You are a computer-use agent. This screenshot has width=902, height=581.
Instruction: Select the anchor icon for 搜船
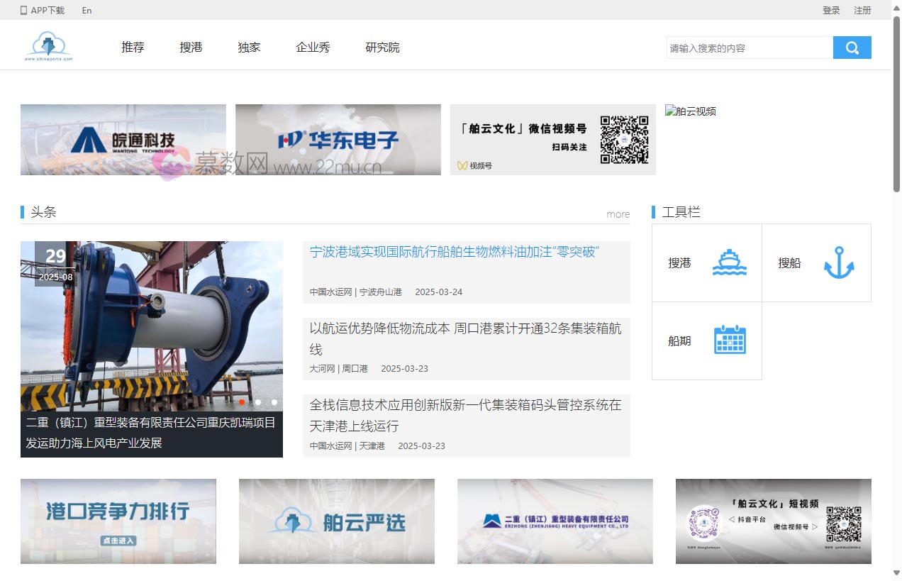[x=839, y=262]
